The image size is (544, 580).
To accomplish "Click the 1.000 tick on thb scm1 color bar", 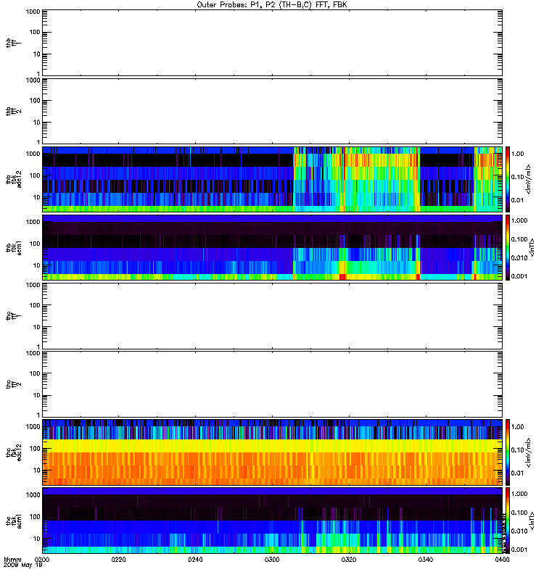I will point(519,220).
